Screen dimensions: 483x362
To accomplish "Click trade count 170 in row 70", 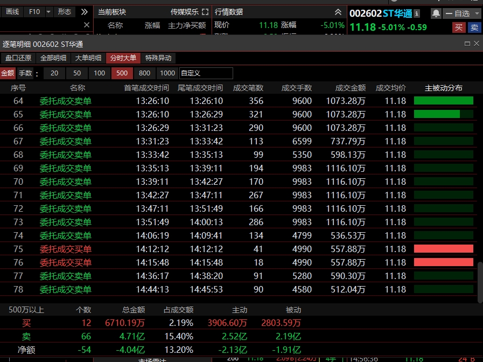I will point(256,182).
